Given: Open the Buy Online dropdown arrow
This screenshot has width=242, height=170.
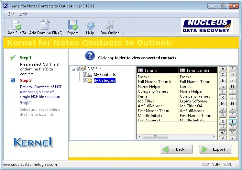Looking at the screenshot, I should [123, 34].
